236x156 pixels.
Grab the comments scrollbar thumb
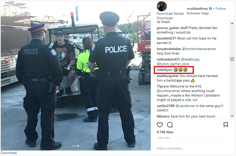coord(232,59)
